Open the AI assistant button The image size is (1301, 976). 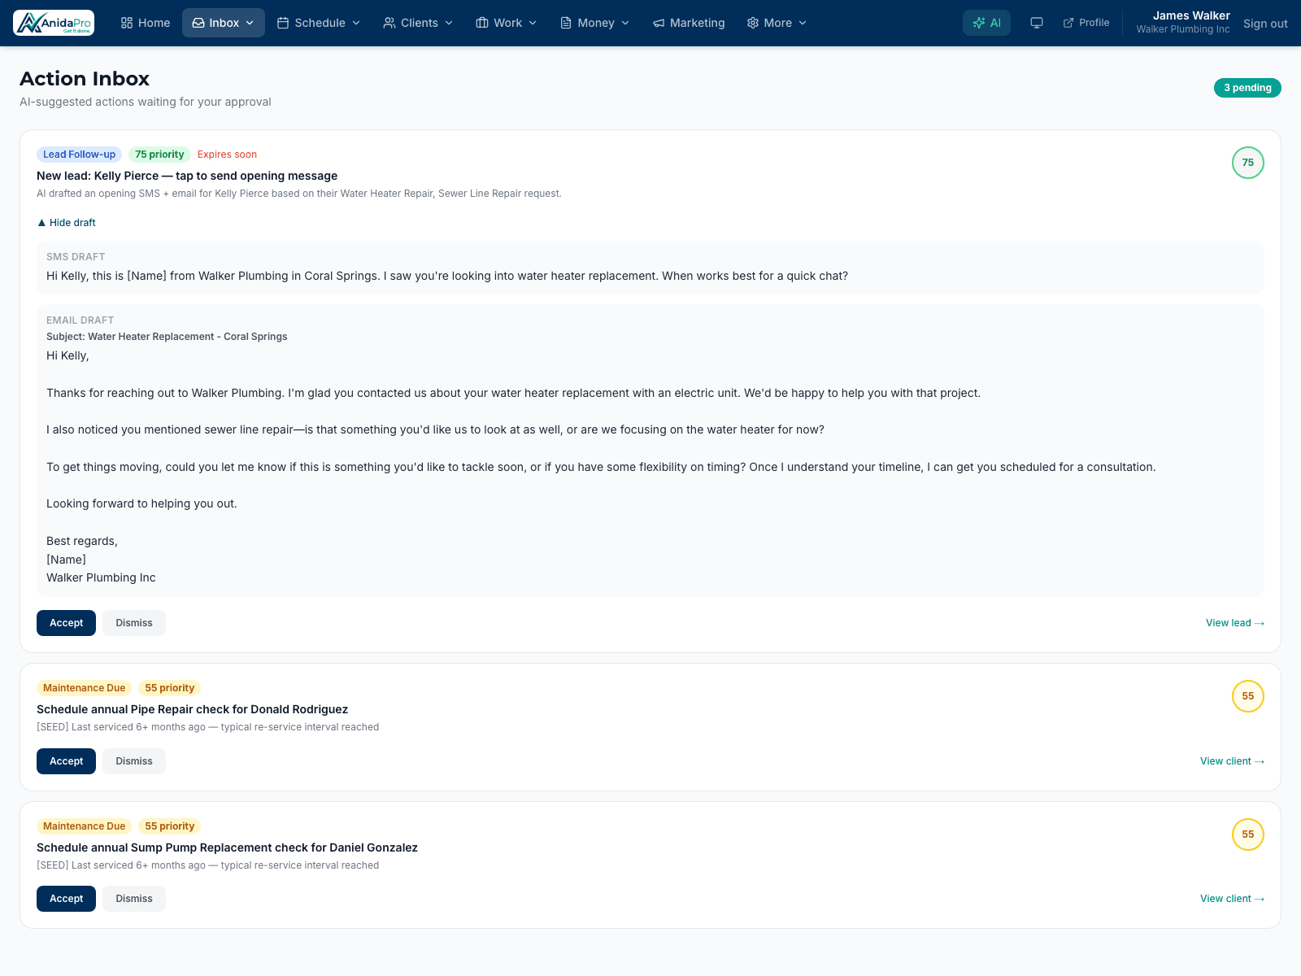click(986, 23)
